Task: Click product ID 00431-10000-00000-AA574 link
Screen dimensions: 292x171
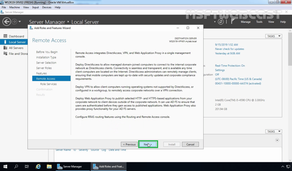Action: [238, 83]
